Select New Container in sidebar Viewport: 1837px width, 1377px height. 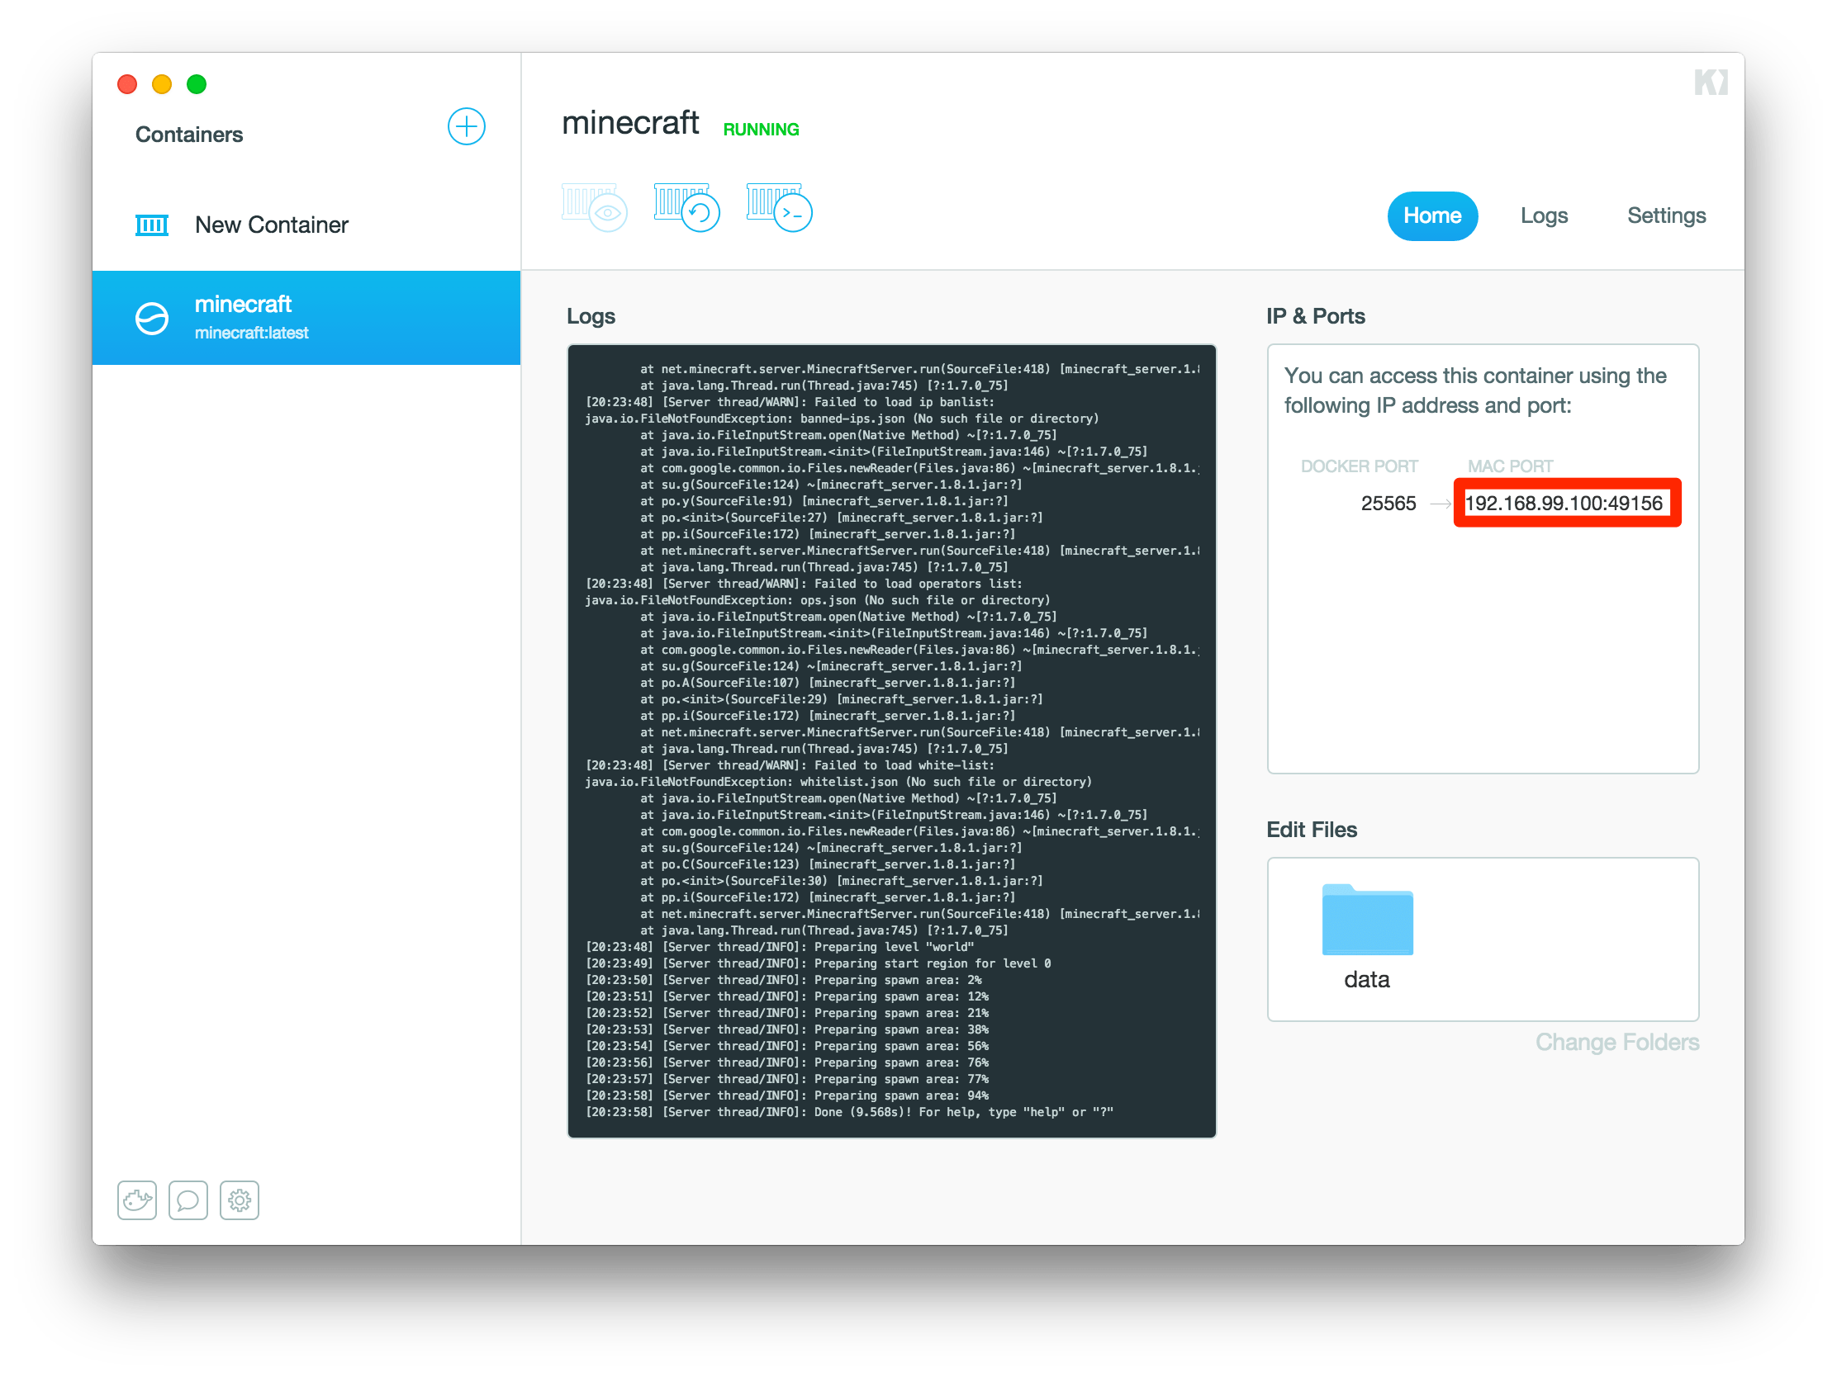click(x=272, y=225)
